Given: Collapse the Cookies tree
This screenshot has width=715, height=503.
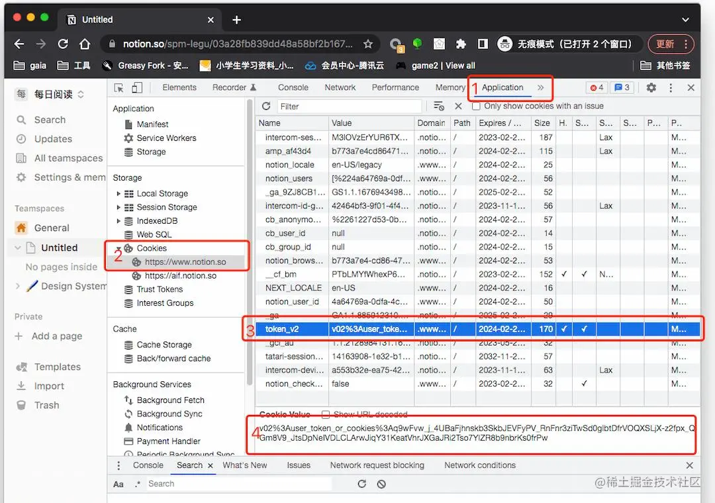Looking at the screenshot, I should (x=119, y=248).
